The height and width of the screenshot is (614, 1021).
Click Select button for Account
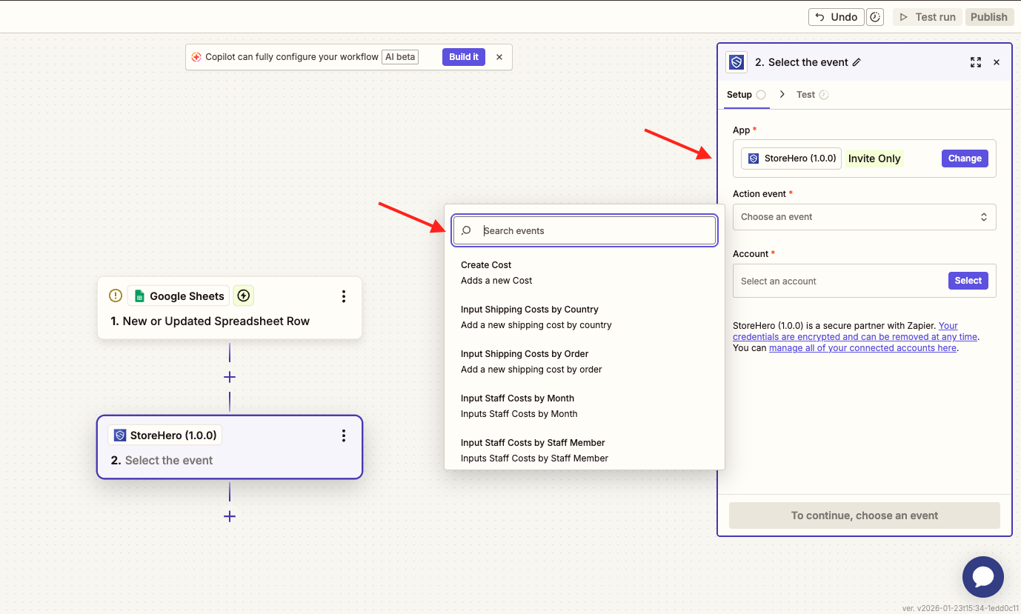(968, 281)
